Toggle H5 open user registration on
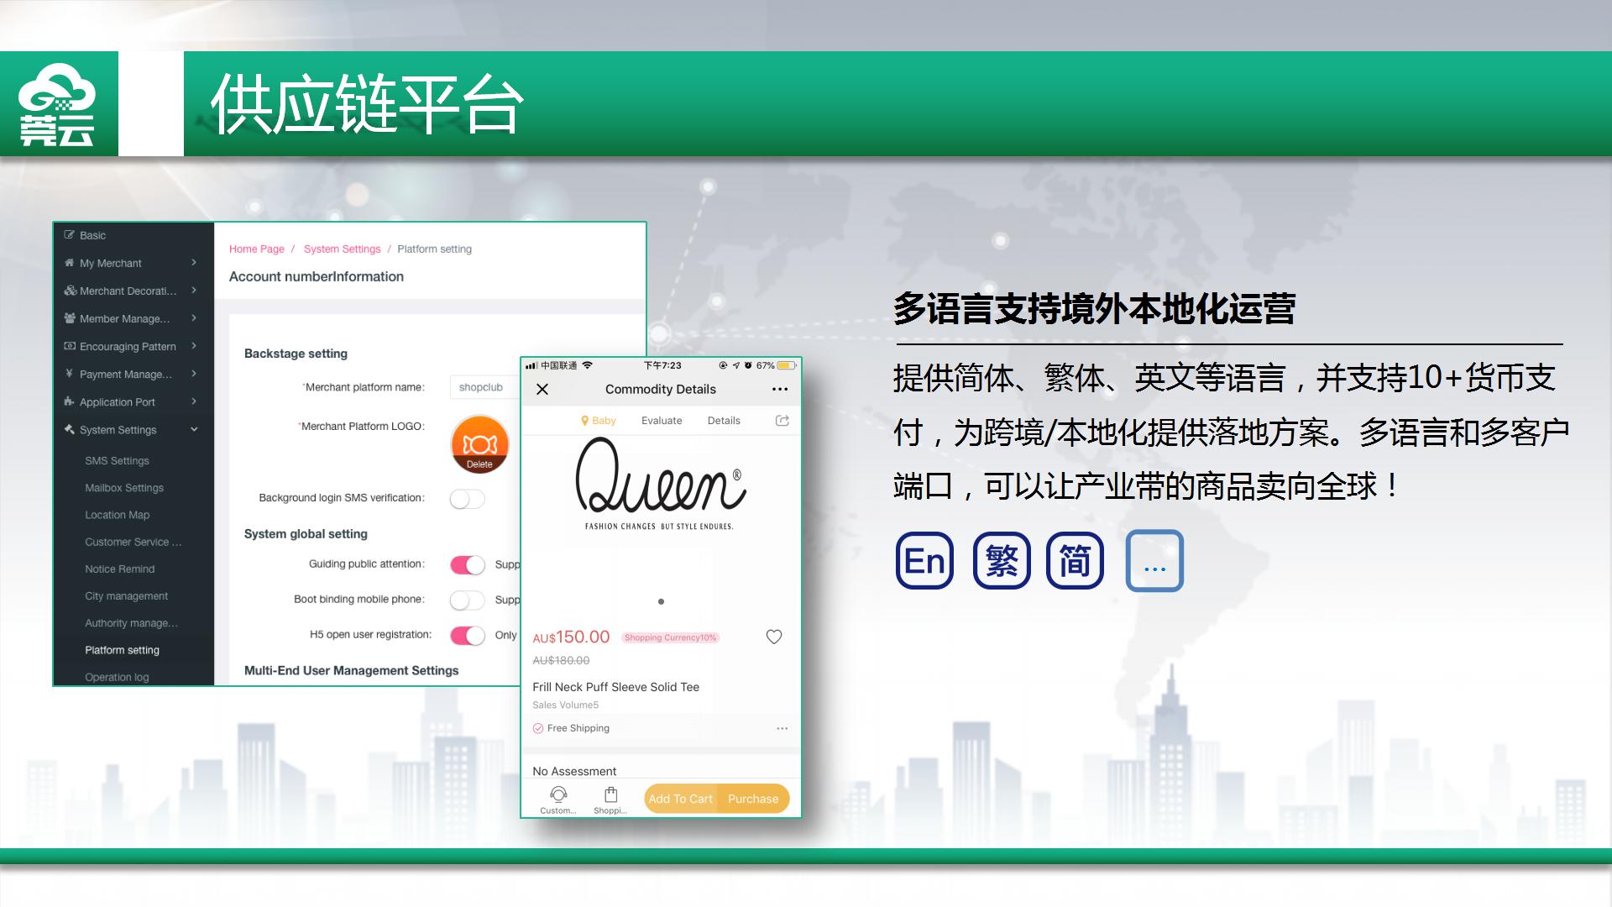Screen dimensions: 1612x907 click(467, 635)
